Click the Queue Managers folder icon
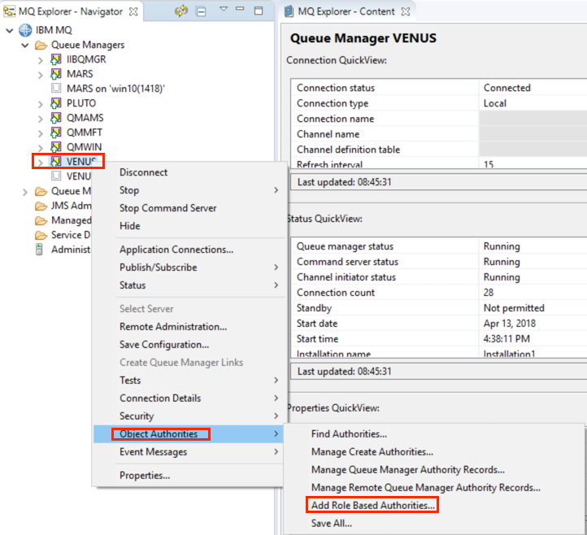This screenshot has width=587, height=535. pyautogui.click(x=41, y=46)
